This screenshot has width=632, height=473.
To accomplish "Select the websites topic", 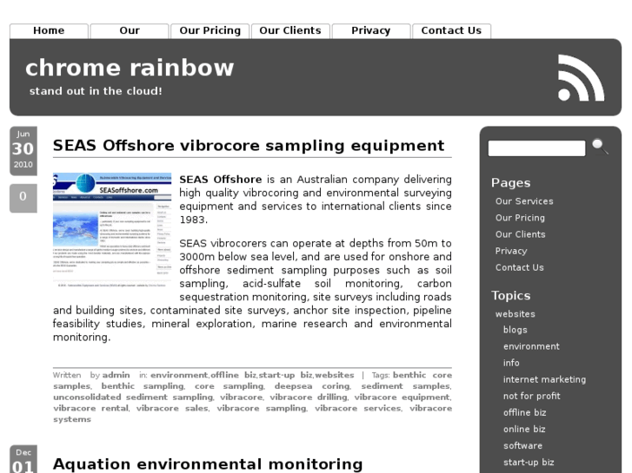I will click(516, 314).
